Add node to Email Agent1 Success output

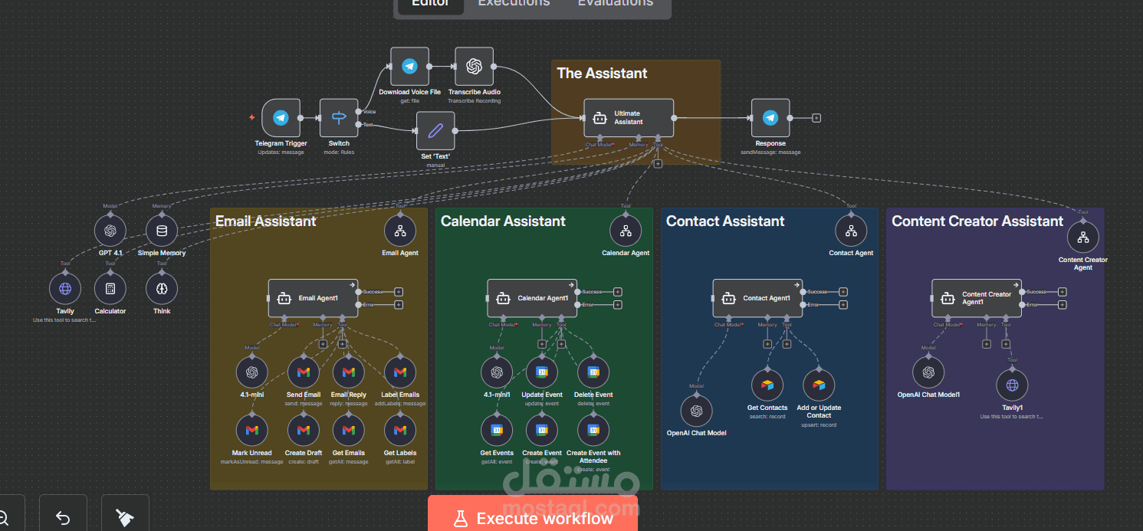click(x=398, y=292)
